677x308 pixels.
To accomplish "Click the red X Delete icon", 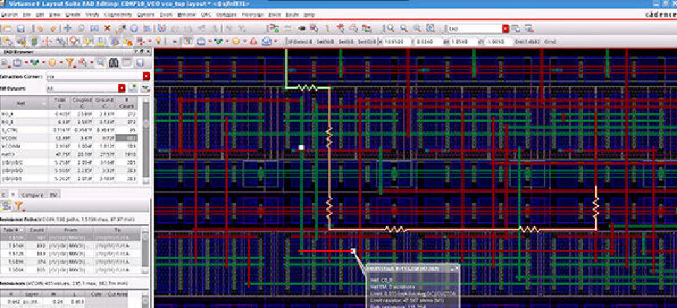I will coord(107,28).
